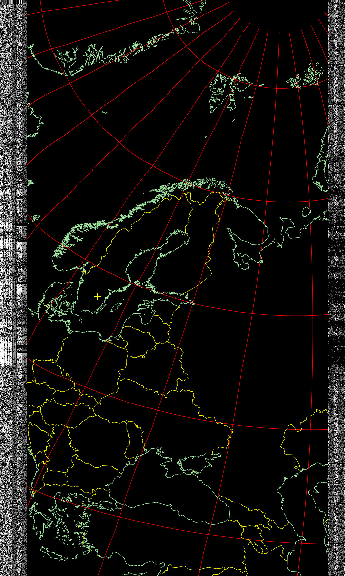Select Gotland island in the Baltic Sea
The height and width of the screenshot is (576, 345).
116,307
